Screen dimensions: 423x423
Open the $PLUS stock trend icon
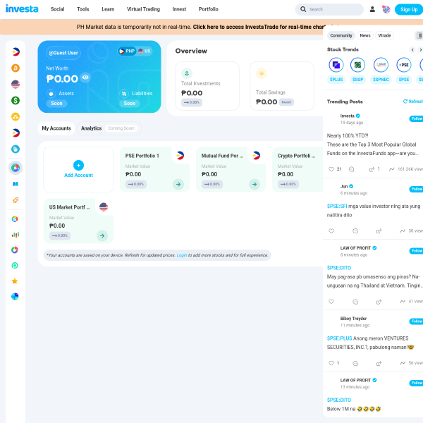click(x=336, y=65)
